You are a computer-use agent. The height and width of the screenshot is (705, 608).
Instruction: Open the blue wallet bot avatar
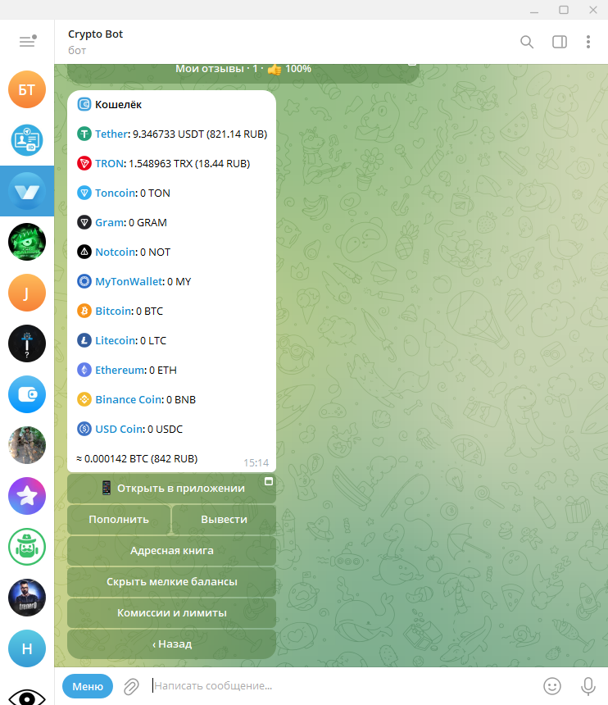click(27, 394)
